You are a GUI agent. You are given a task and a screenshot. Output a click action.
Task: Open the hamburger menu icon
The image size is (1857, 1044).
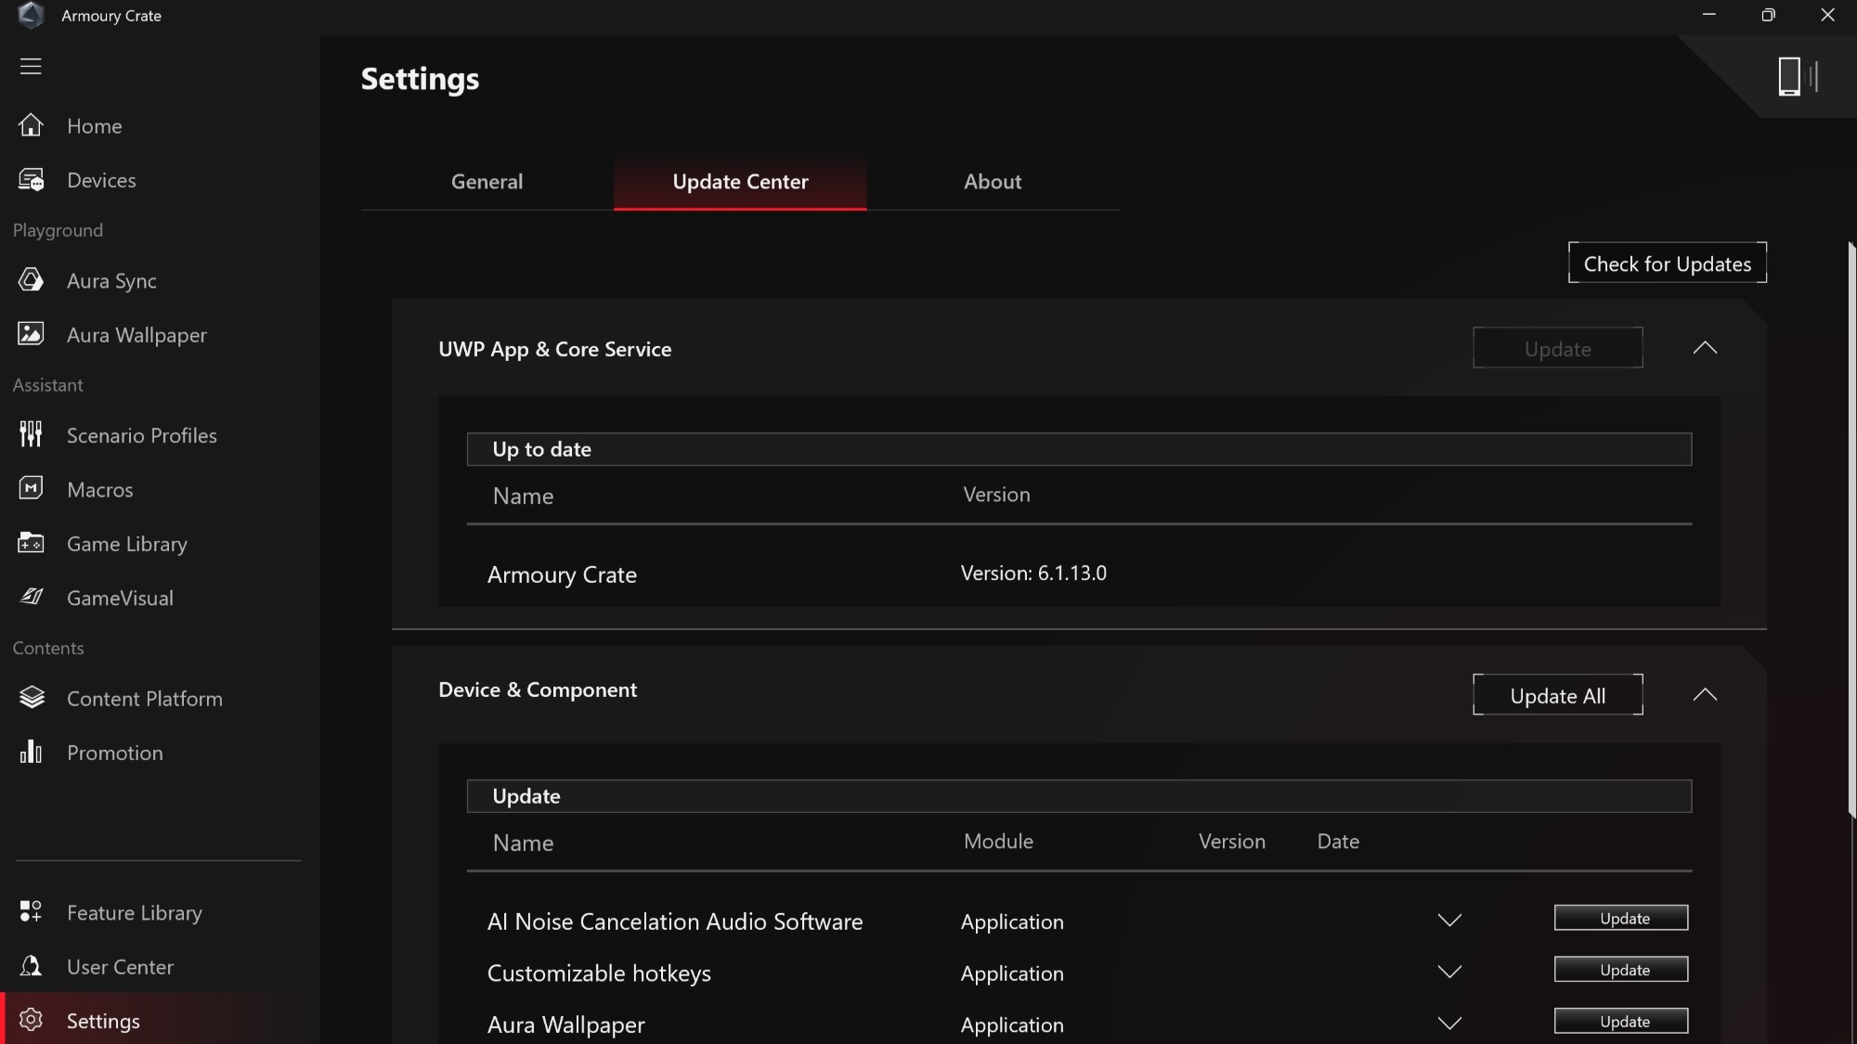click(x=31, y=66)
